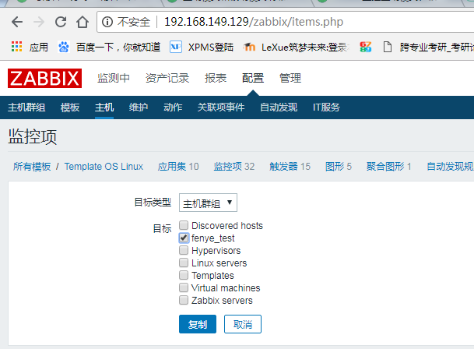Open the 资产记录 top menu
The height and width of the screenshot is (349, 474).
[167, 78]
